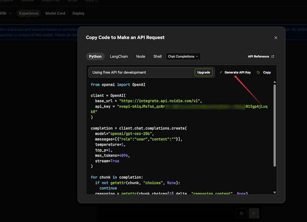Expand the model selector chevron next to 20b
The width and height of the screenshot is (307, 222).
point(10,13)
